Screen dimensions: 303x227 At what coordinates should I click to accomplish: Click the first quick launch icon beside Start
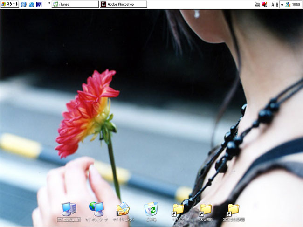tap(24, 4)
